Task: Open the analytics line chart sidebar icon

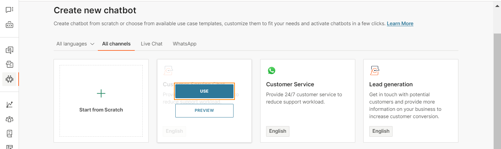Action: (9, 105)
